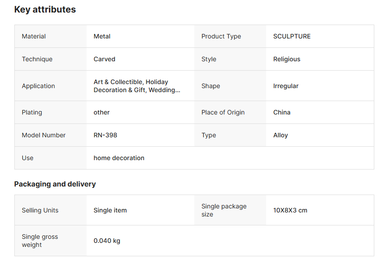Click the Product Type label
The width and height of the screenshot is (377, 263).
[x=221, y=36]
